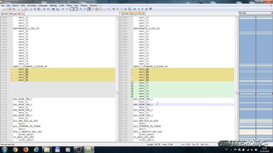Viewport: 273px width, 153px height.
Task: Click the macro Playback icon
Action: pos(122,9)
